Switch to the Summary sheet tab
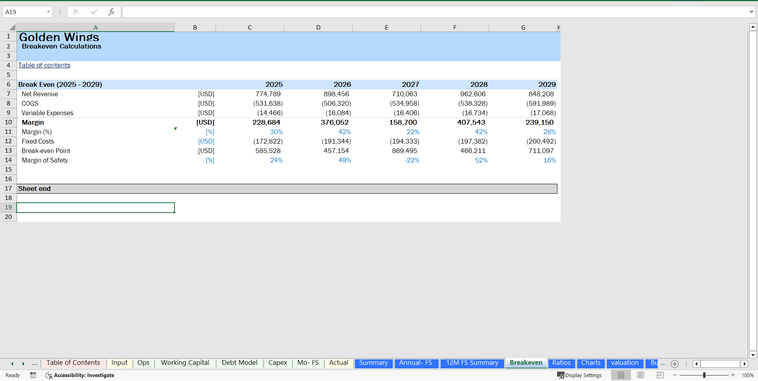Viewport: 758px width, 381px height. tap(373, 363)
